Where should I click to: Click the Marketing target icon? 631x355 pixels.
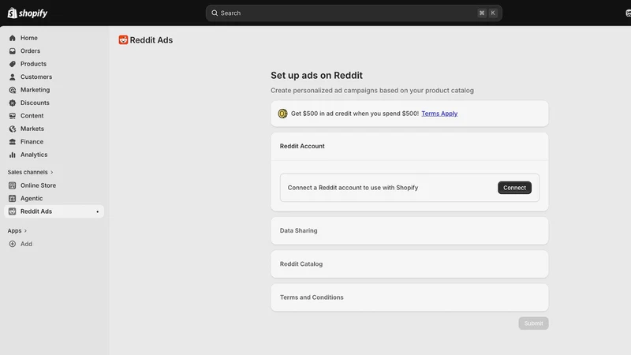tap(13, 90)
